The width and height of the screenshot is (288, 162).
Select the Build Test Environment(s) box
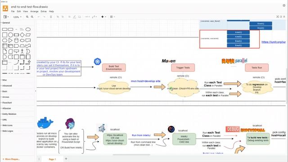pos(114,67)
